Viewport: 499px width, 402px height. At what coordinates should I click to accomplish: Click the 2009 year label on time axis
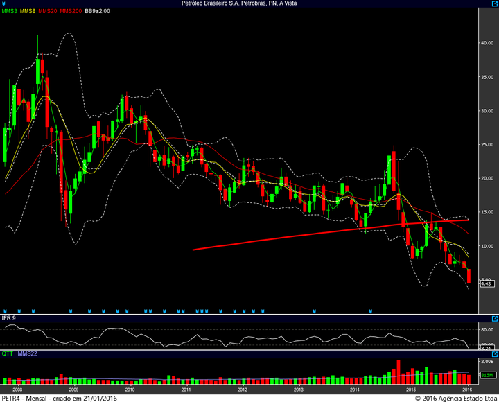tap(73, 390)
